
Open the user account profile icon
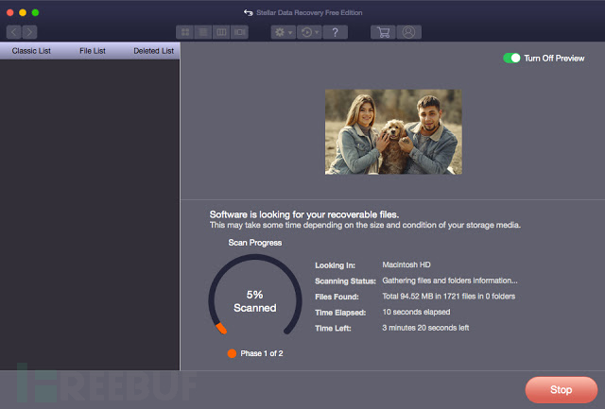point(408,32)
